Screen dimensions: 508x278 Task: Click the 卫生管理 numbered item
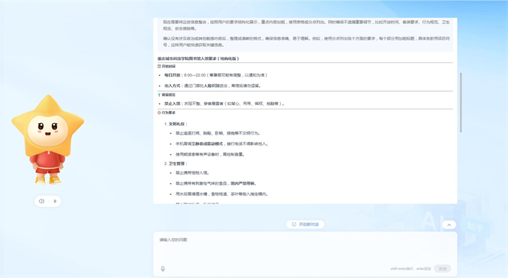pos(176,164)
